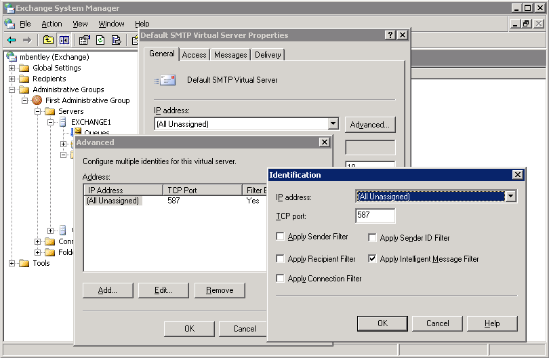The height and width of the screenshot is (358, 549).
Task: Click Help in the Identification dialog
Action: pos(492,323)
